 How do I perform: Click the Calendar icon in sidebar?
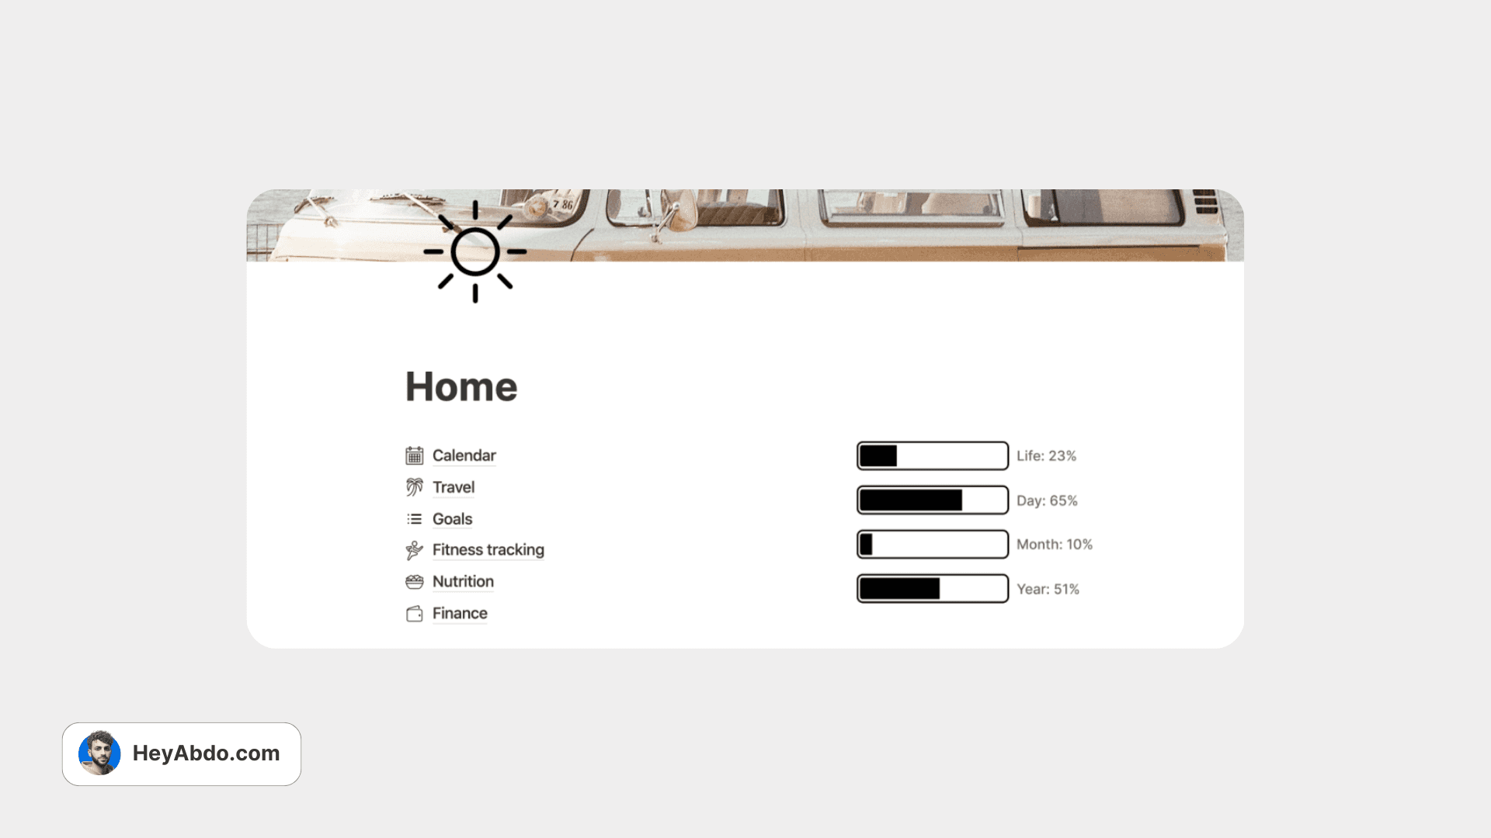tap(414, 455)
